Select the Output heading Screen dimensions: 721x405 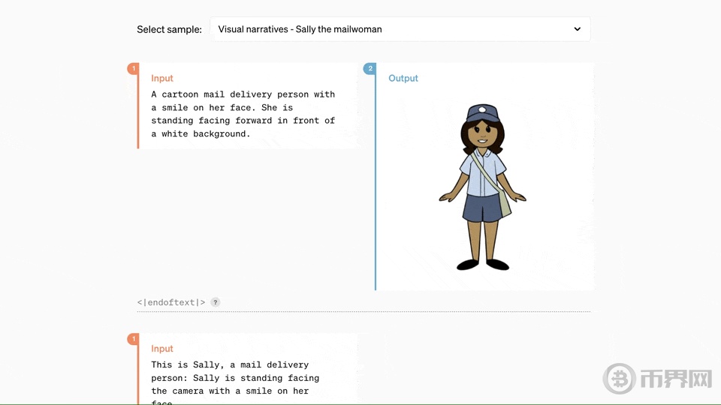tap(403, 78)
